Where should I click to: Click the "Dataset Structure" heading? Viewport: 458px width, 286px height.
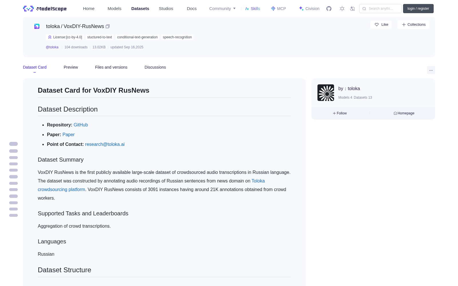pos(64,270)
